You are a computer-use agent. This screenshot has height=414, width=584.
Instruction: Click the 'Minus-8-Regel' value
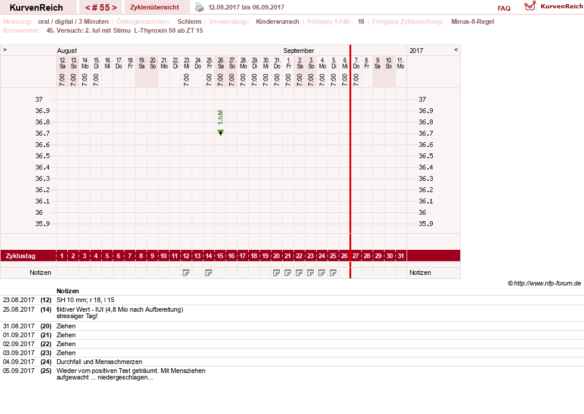472,21
